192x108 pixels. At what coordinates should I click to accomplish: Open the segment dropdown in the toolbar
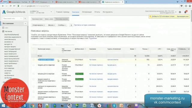click(38, 25)
